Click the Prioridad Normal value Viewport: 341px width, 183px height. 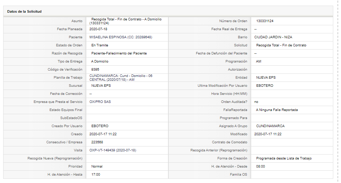[x=97, y=166]
